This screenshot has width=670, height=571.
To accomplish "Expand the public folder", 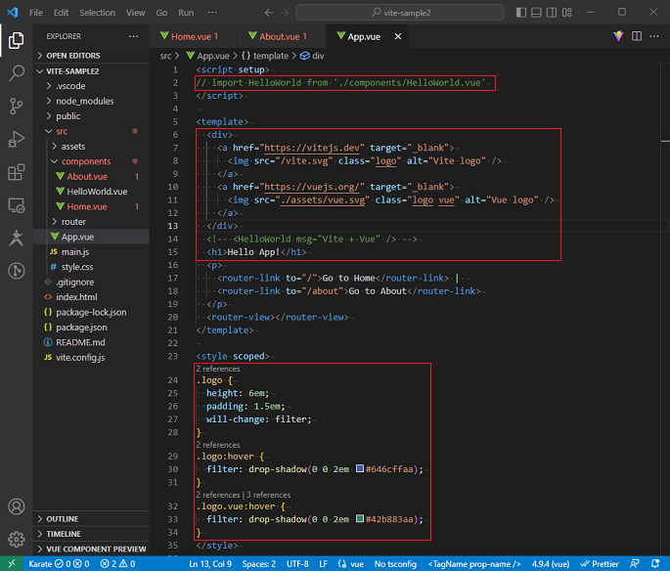I will pos(91,116).
